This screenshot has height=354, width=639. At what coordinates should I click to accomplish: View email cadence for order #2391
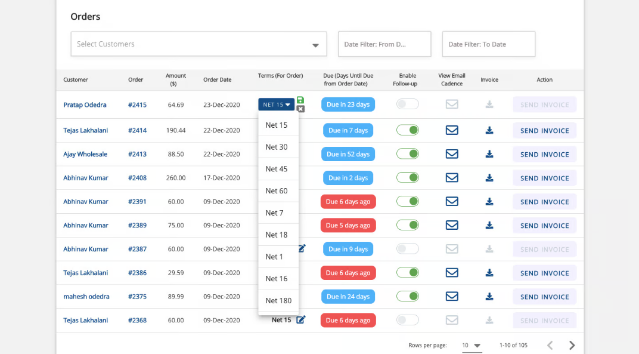[452, 202]
